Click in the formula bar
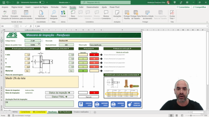The height and width of the screenshot is (117, 209). click(x=120, y=26)
